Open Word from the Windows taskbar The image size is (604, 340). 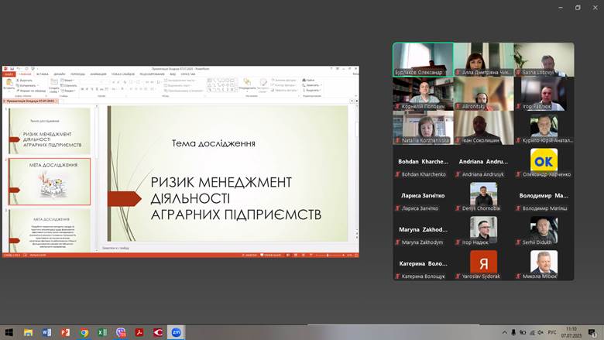tap(46, 332)
